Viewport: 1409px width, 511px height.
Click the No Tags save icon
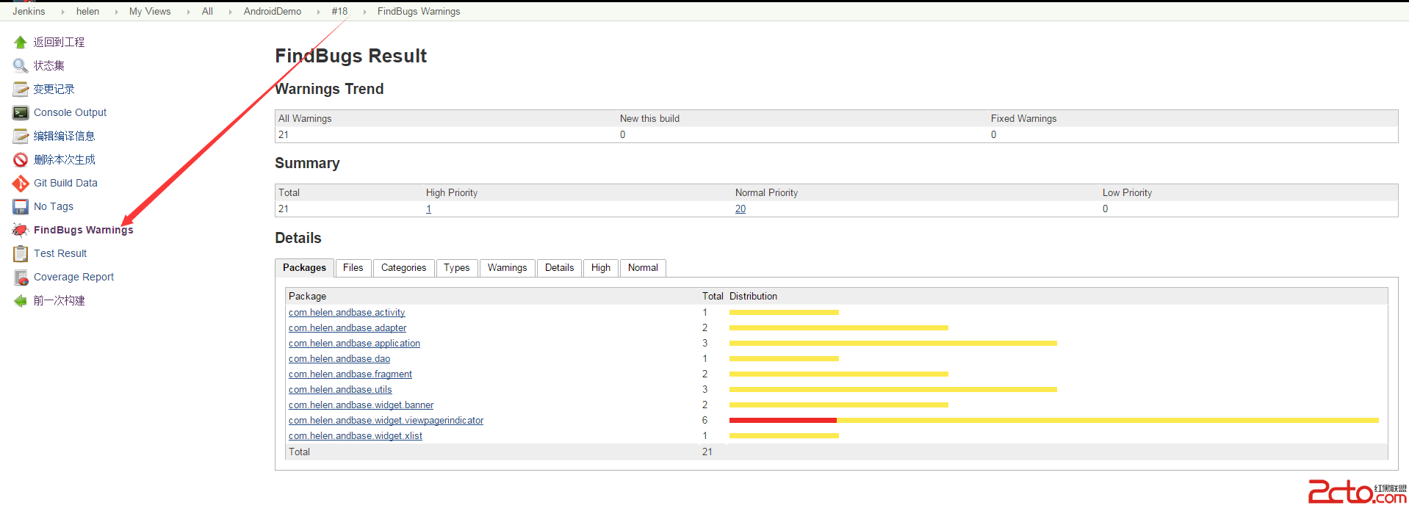click(21, 207)
